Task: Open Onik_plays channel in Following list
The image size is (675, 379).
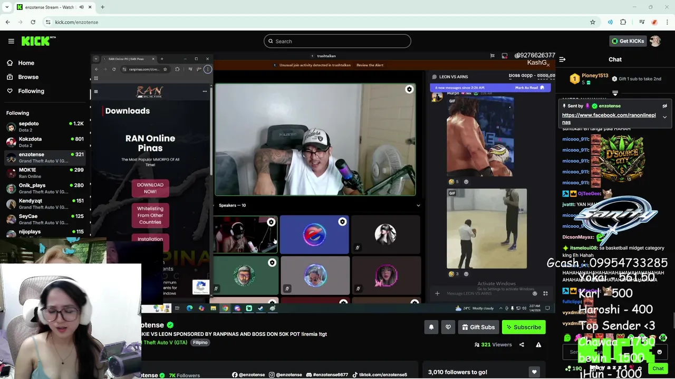Action: [45, 188]
